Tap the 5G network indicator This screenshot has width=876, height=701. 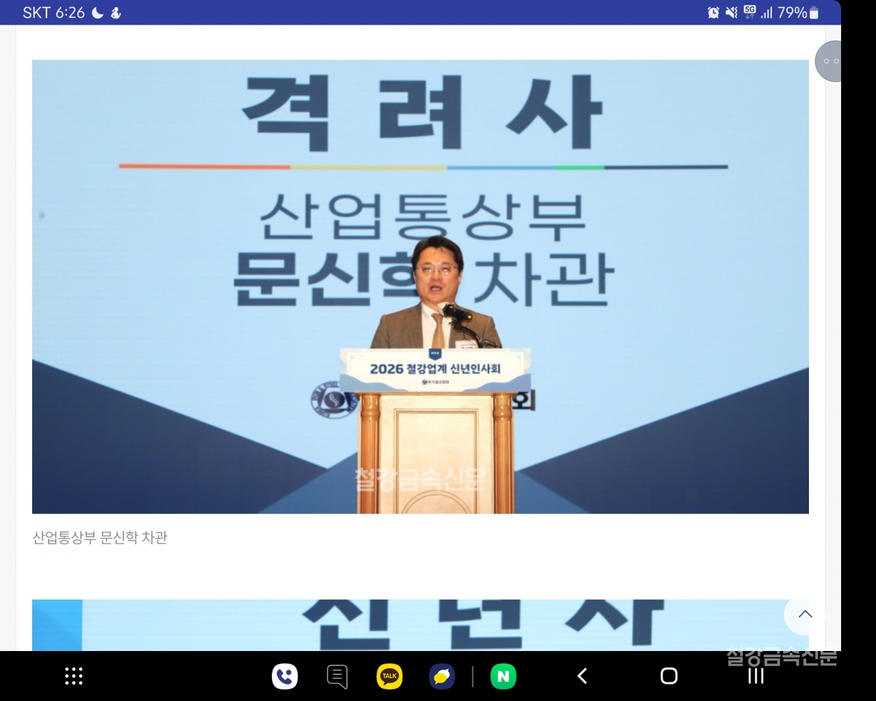750,12
